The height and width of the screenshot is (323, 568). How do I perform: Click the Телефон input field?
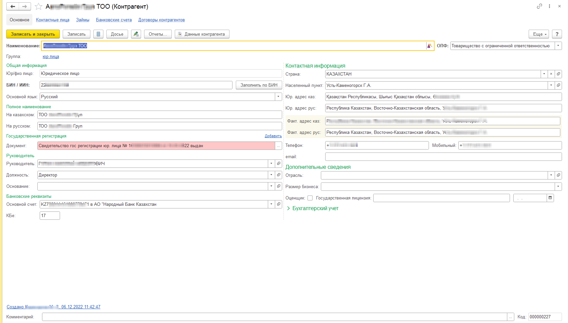tap(377, 145)
